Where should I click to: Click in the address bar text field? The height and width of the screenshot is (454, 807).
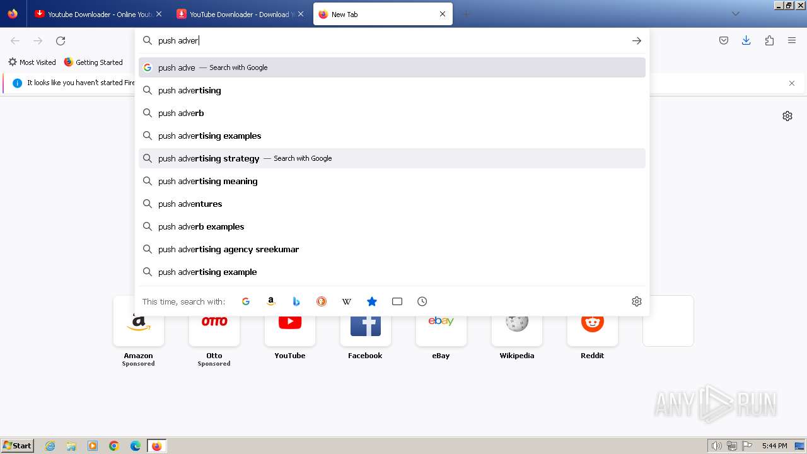pyautogui.click(x=391, y=40)
